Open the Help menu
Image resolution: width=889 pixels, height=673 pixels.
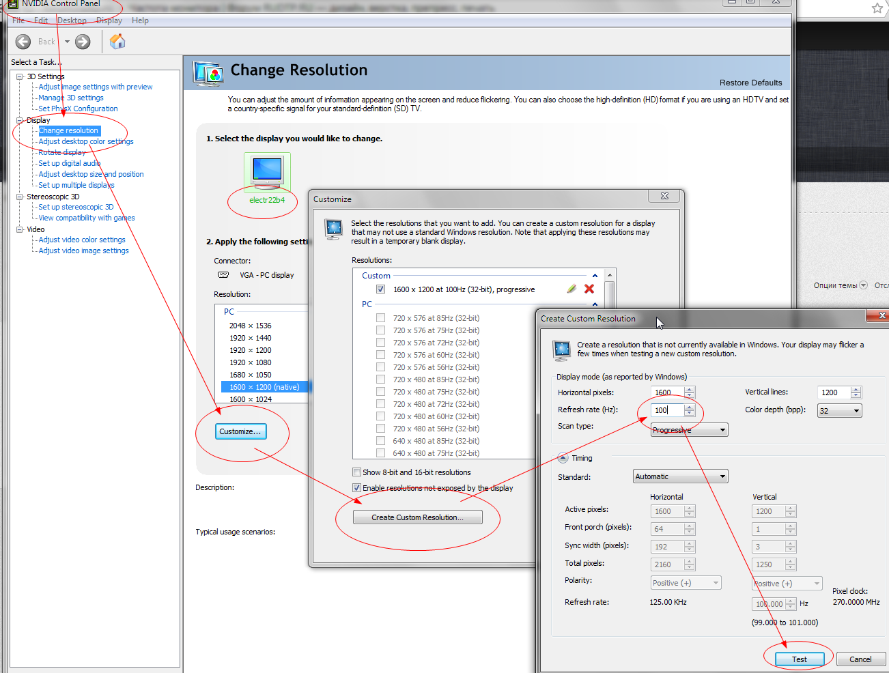click(140, 20)
